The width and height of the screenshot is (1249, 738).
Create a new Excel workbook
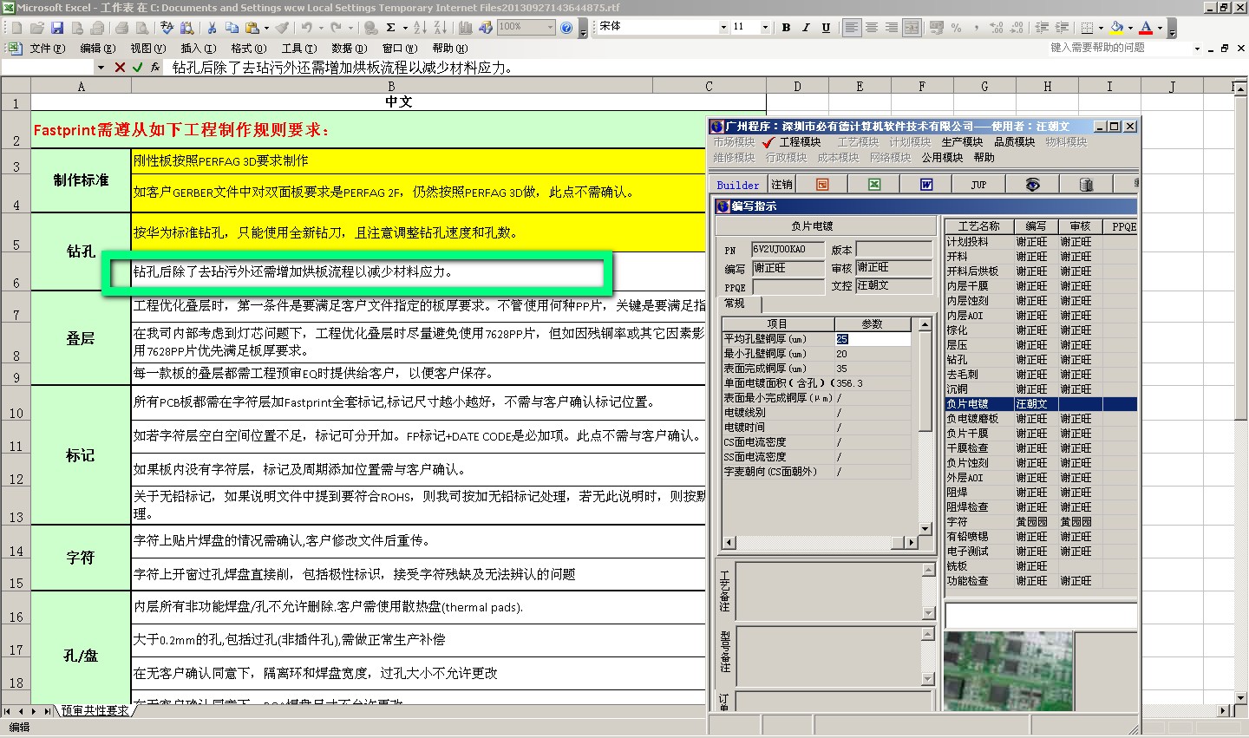[x=16, y=28]
